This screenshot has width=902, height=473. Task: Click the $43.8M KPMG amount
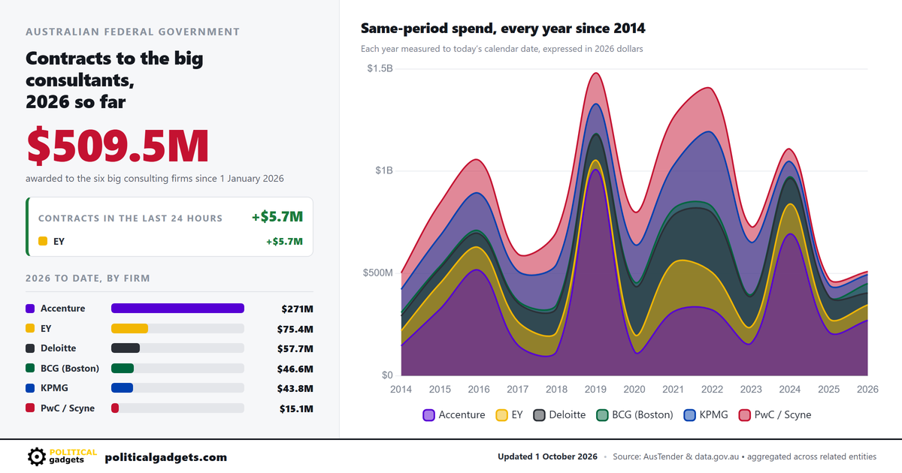click(295, 388)
